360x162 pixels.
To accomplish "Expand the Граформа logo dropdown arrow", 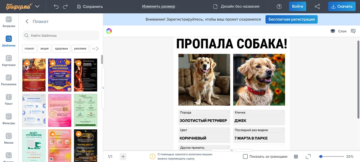I will point(37,6).
